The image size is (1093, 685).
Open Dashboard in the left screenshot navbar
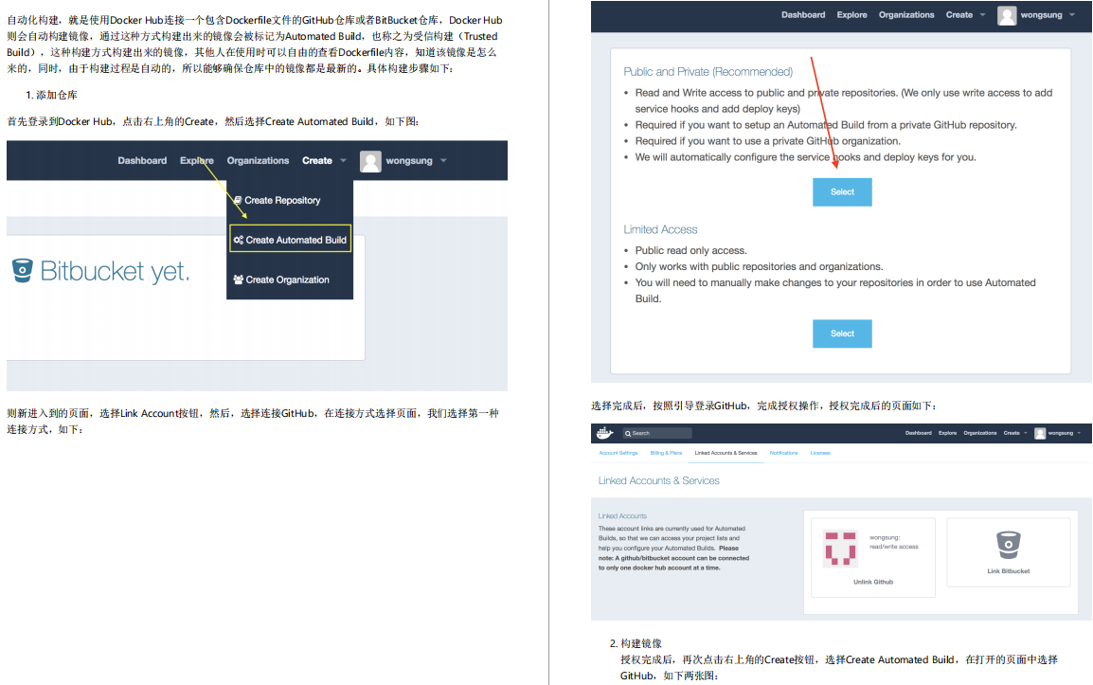(x=142, y=160)
